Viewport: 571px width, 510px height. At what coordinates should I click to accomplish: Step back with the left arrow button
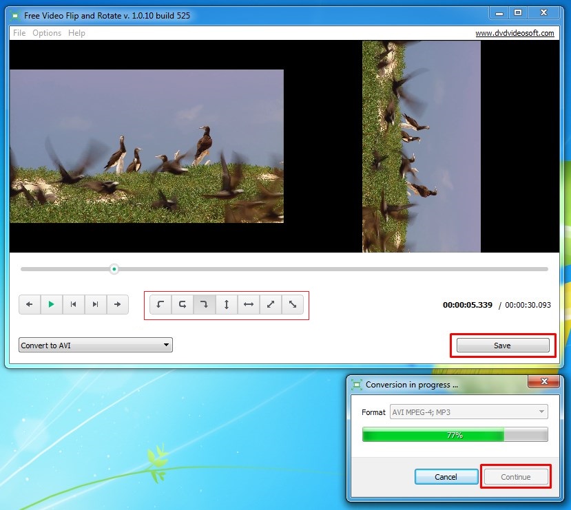[30, 304]
